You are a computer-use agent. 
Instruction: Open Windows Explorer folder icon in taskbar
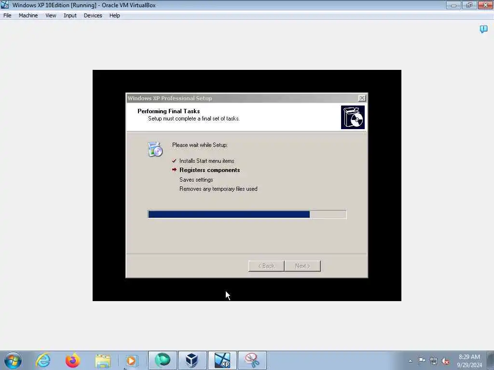(x=103, y=361)
